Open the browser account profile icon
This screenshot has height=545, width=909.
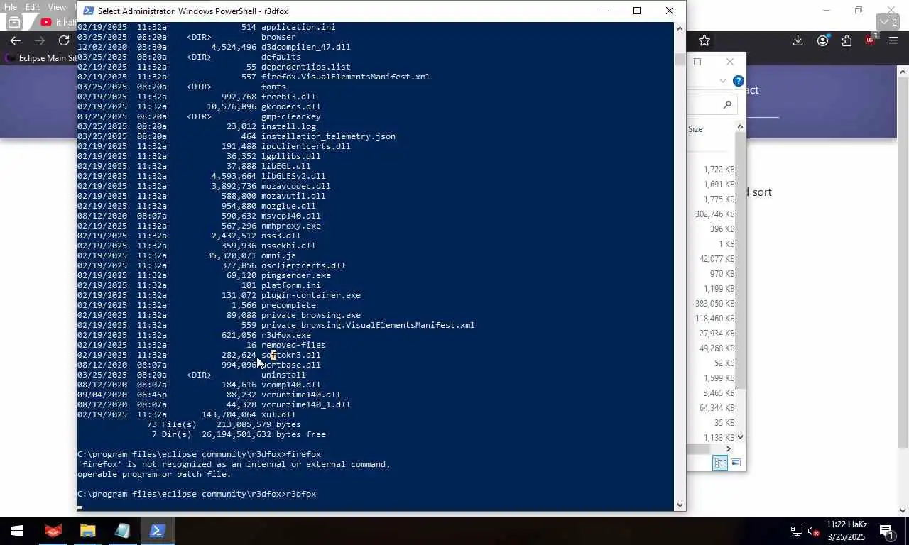[822, 40]
